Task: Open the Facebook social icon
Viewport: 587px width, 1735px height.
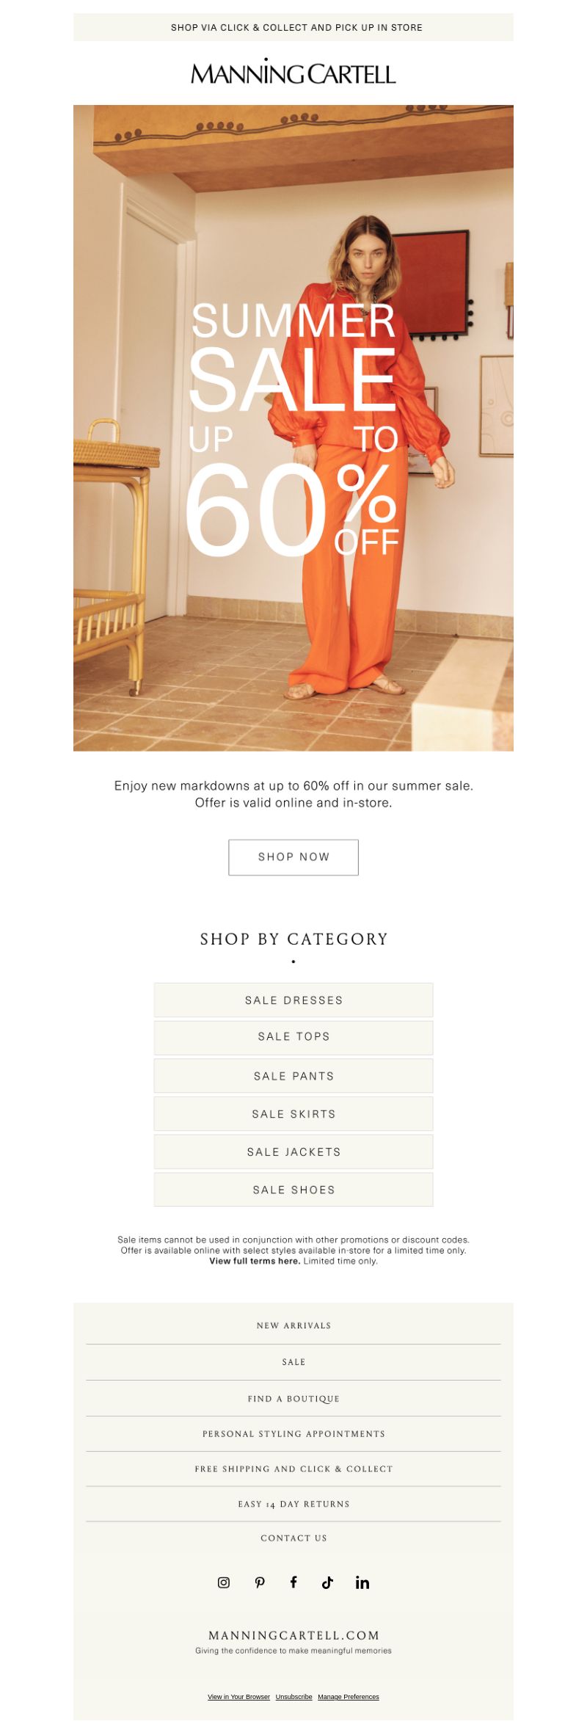Action: click(293, 1582)
